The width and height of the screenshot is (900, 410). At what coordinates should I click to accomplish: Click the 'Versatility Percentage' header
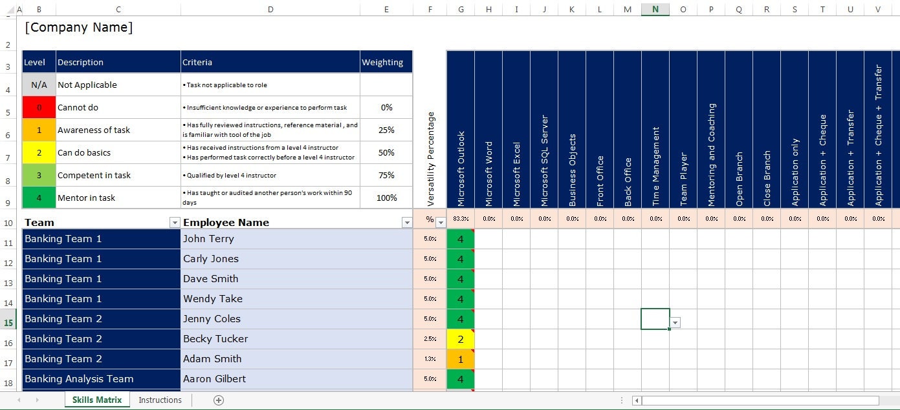[x=430, y=159]
